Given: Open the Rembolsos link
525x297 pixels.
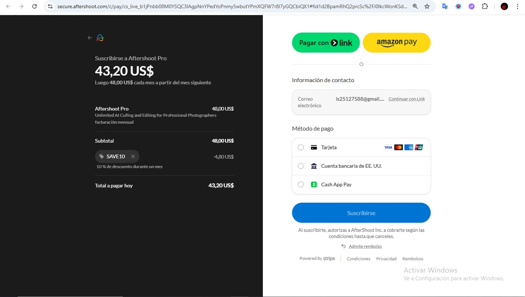Looking at the screenshot, I should (413, 259).
